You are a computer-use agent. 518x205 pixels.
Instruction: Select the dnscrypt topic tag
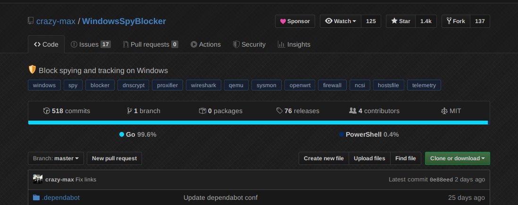point(134,85)
